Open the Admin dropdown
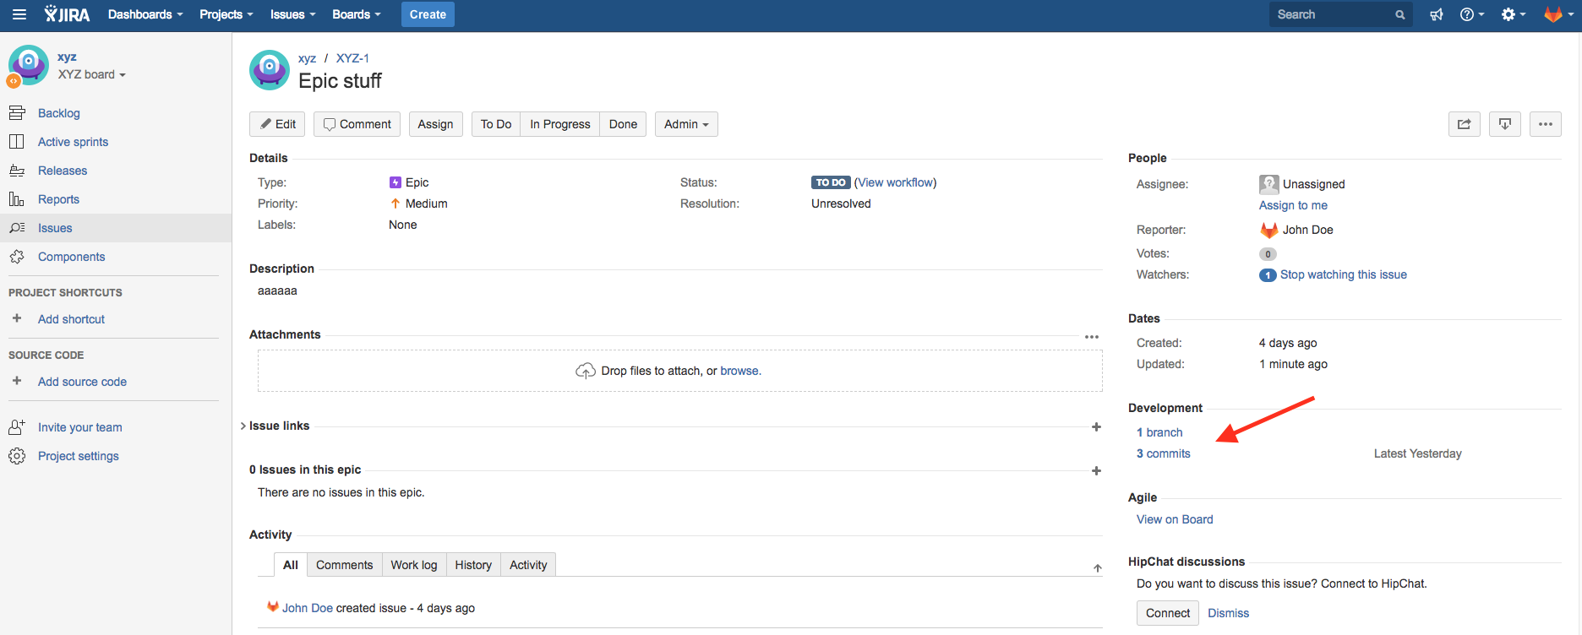The image size is (1582, 635). (685, 124)
